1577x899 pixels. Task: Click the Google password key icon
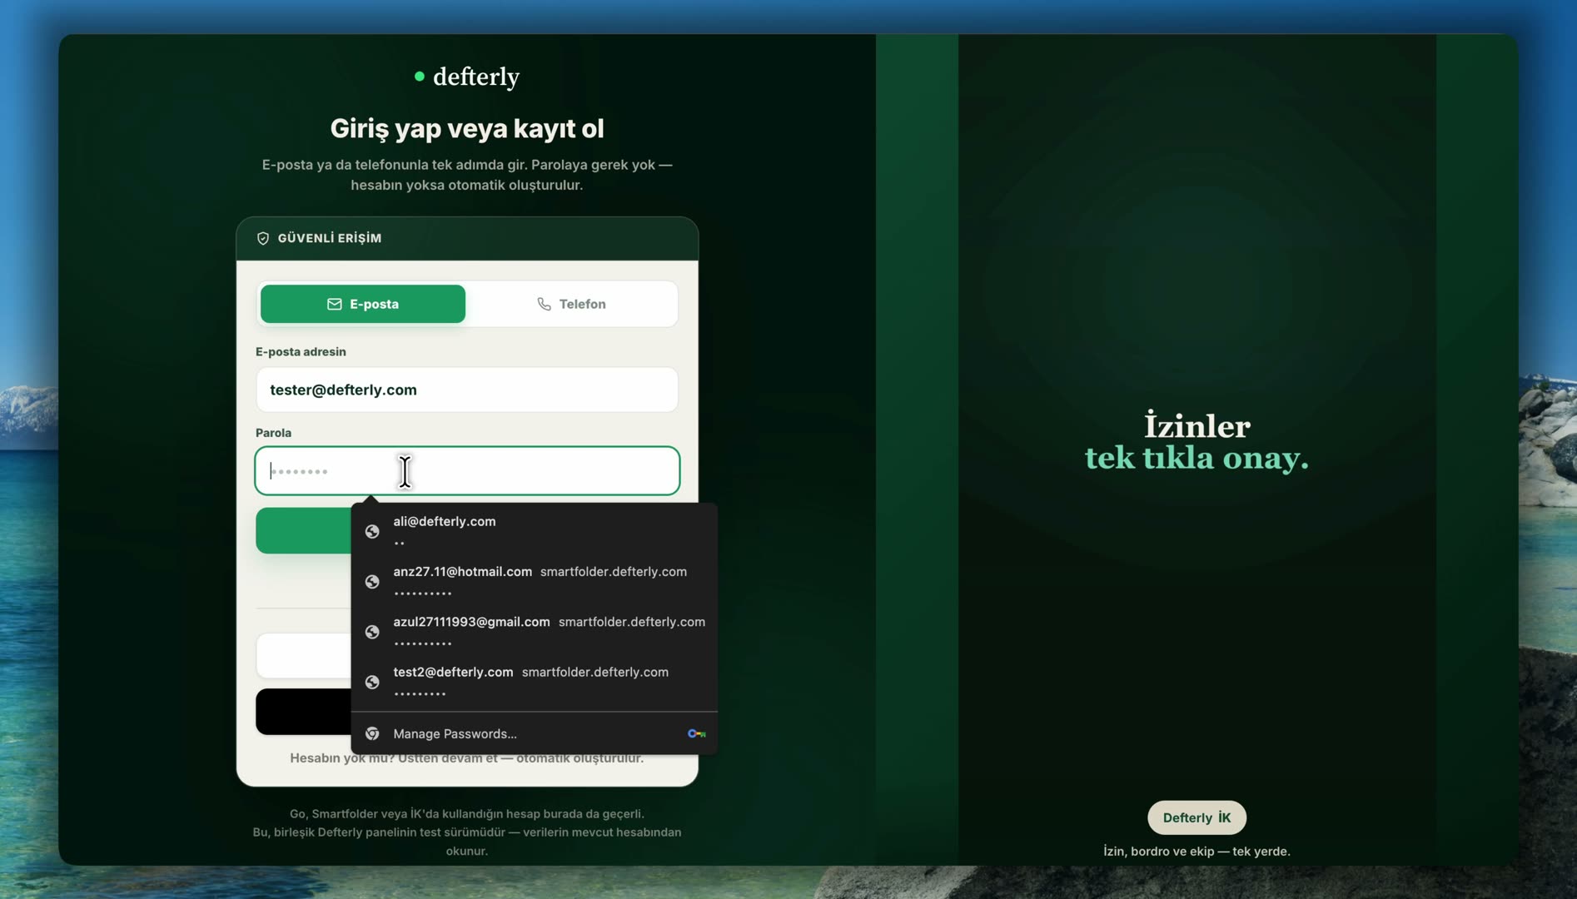click(696, 733)
